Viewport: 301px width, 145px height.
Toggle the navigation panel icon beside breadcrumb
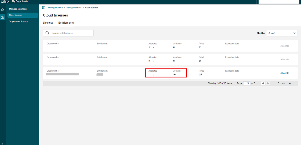point(44,8)
